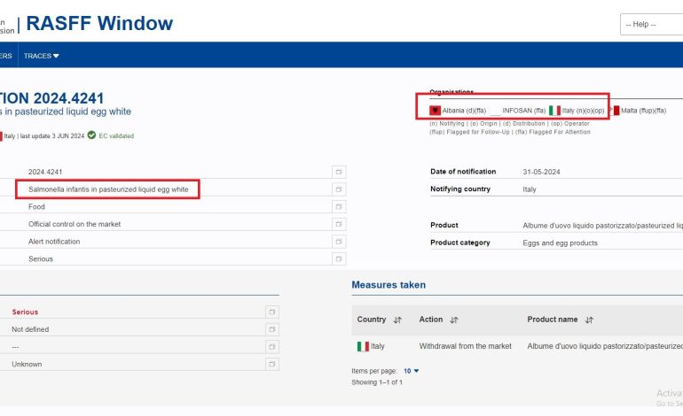The image size is (683, 416).
Task: Copy the Official control on the market value
Action: pyautogui.click(x=339, y=224)
